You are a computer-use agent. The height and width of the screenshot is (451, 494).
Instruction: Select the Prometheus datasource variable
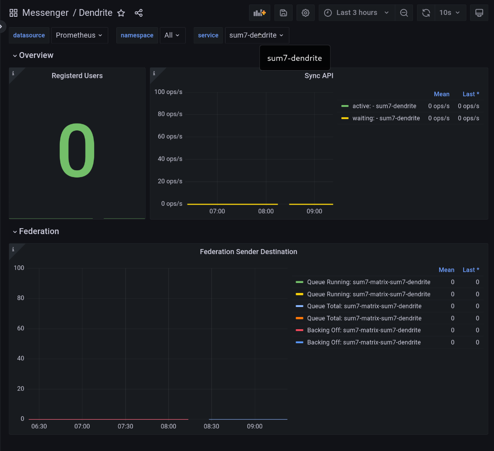(79, 35)
